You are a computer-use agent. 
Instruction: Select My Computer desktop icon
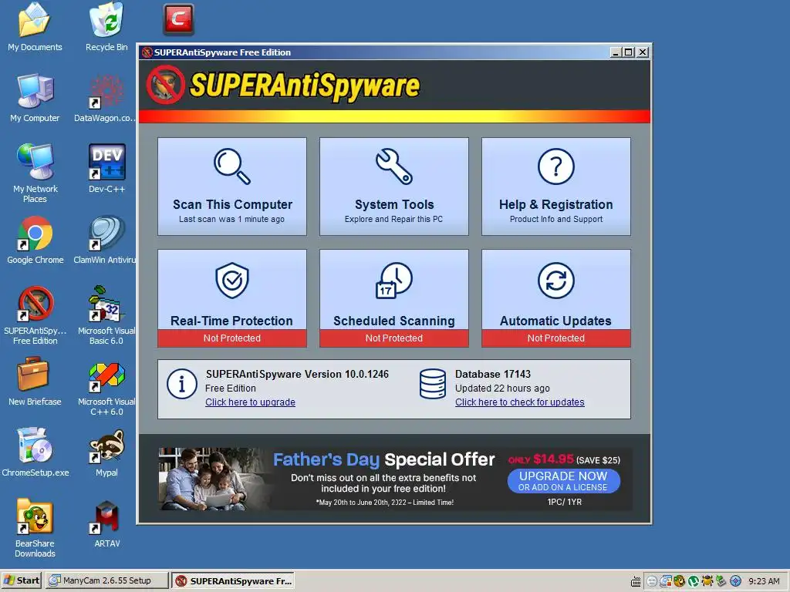34,91
